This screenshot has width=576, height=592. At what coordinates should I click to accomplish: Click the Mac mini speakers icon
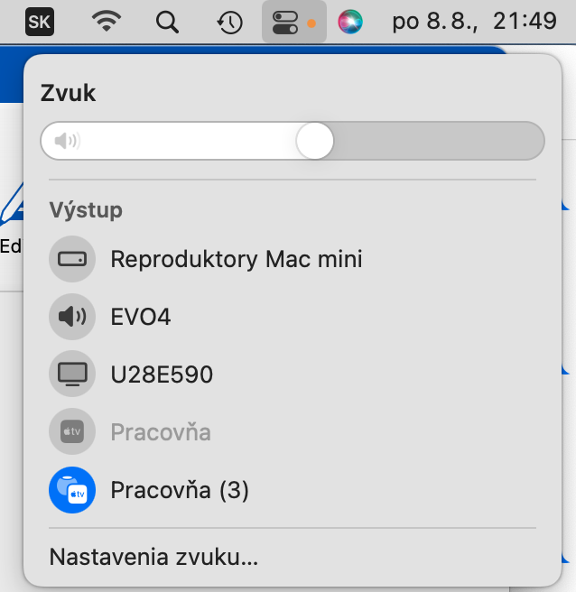pos(72,259)
